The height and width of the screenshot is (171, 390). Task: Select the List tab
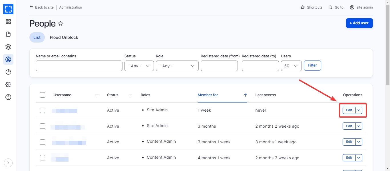(37, 37)
